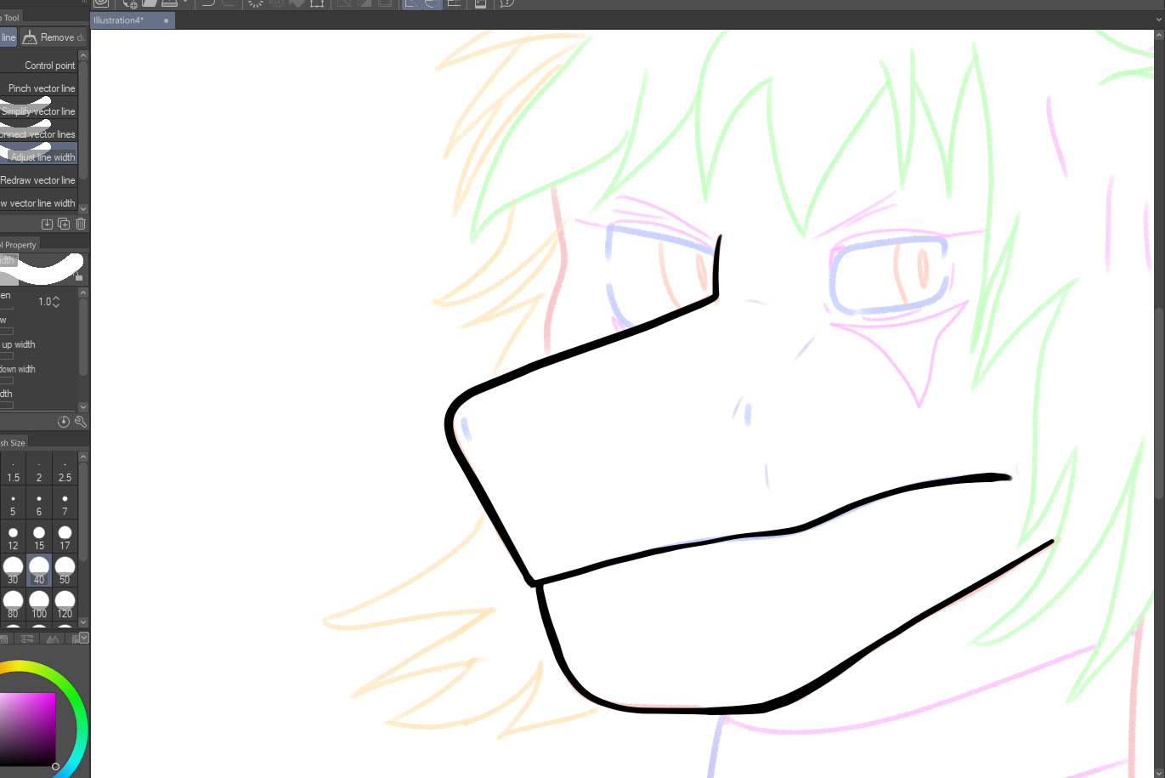This screenshot has height=778, width=1165.
Task: Open the Brush Size panel tab
Action: tap(14, 443)
